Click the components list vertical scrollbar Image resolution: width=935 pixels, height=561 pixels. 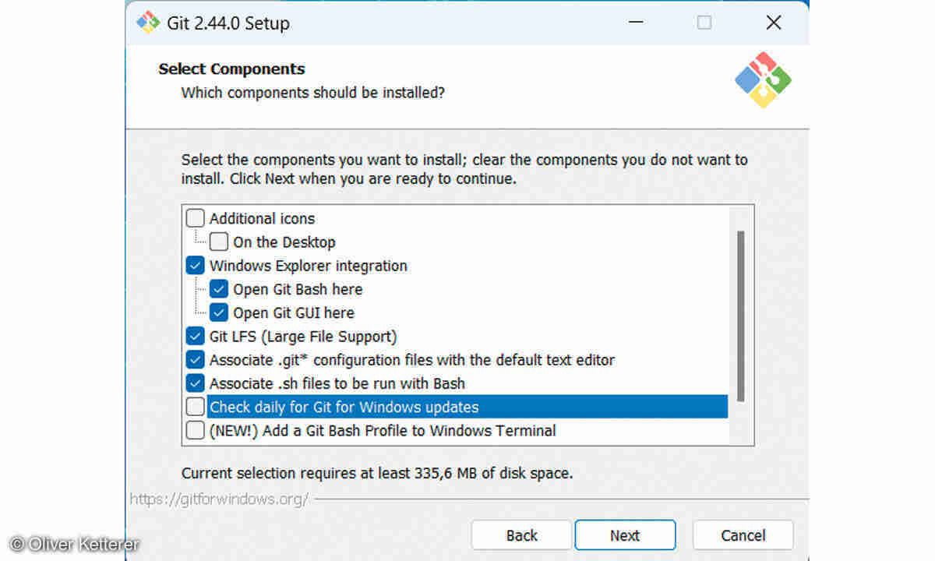click(x=740, y=316)
